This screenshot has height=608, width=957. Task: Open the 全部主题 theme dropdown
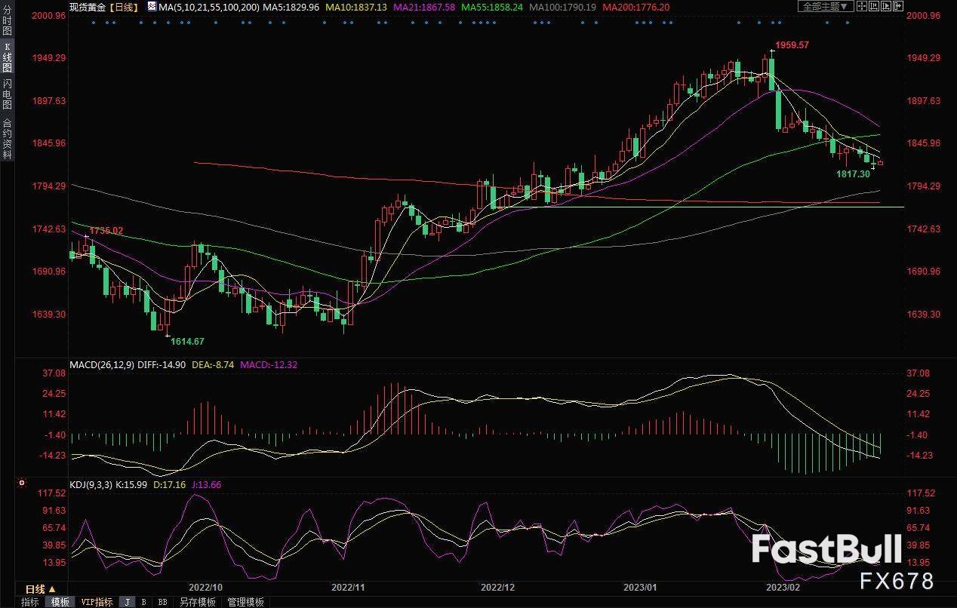click(826, 6)
